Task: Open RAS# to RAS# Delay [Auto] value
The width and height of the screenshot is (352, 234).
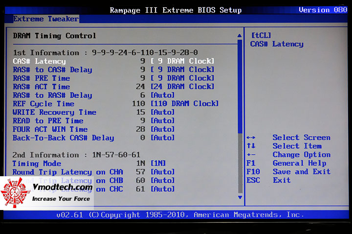Action: (162, 95)
